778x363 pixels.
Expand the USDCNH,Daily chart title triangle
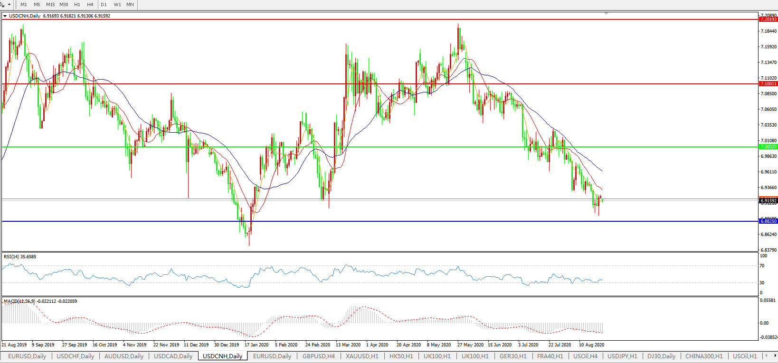pos(5,16)
